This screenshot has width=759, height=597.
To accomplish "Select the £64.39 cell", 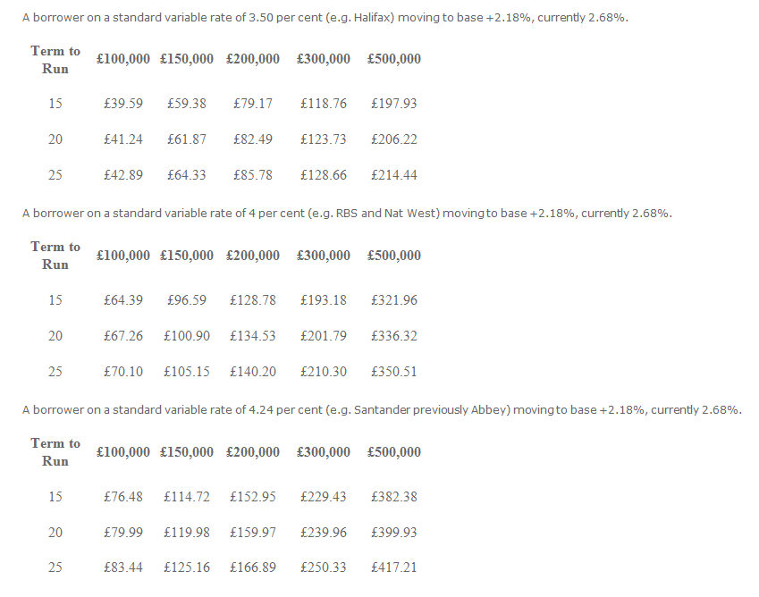I will pyautogui.click(x=123, y=300).
